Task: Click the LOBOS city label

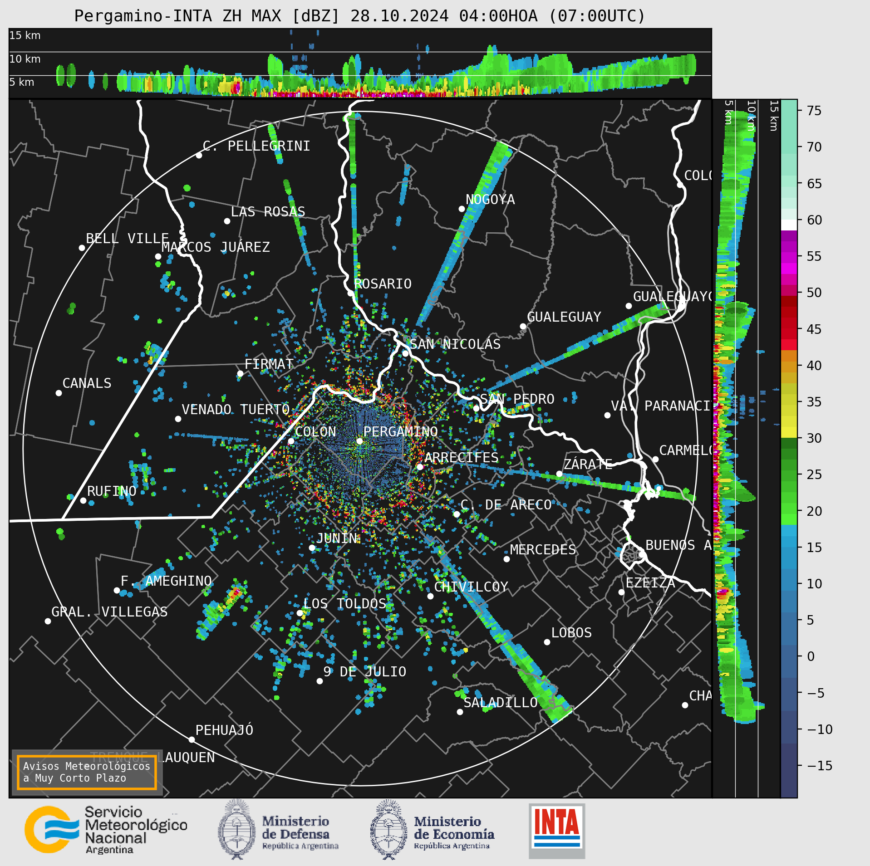Action: click(x=571, y=633)
